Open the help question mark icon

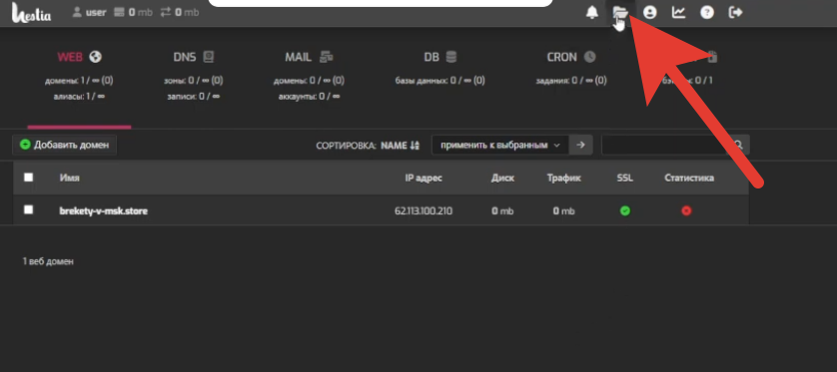(x=707, y=12)
